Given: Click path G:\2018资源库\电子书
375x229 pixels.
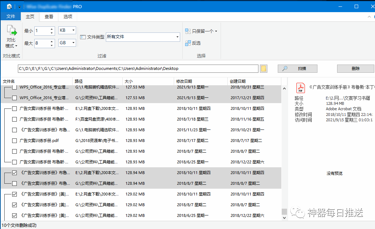Looking at the screenshot, I should pos(97,141).
